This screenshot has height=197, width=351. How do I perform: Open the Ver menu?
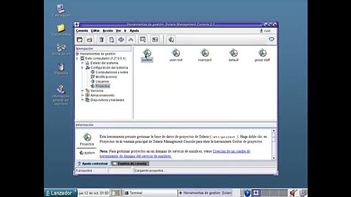pos(118,31)
